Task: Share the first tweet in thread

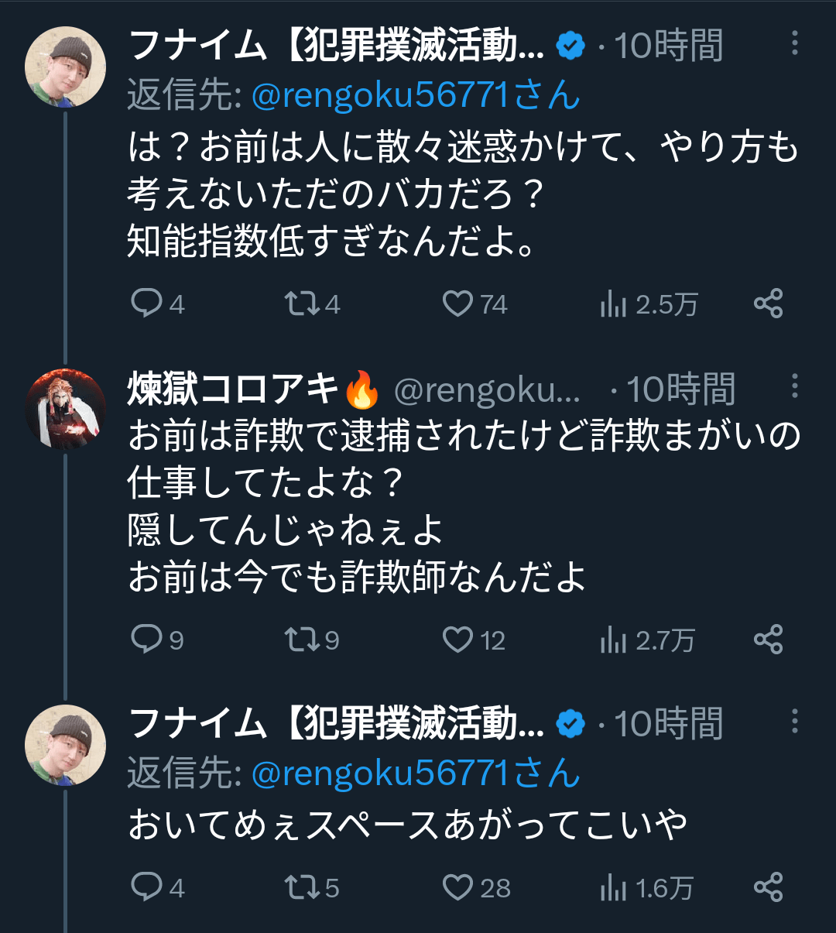Action: click(768, 304)
